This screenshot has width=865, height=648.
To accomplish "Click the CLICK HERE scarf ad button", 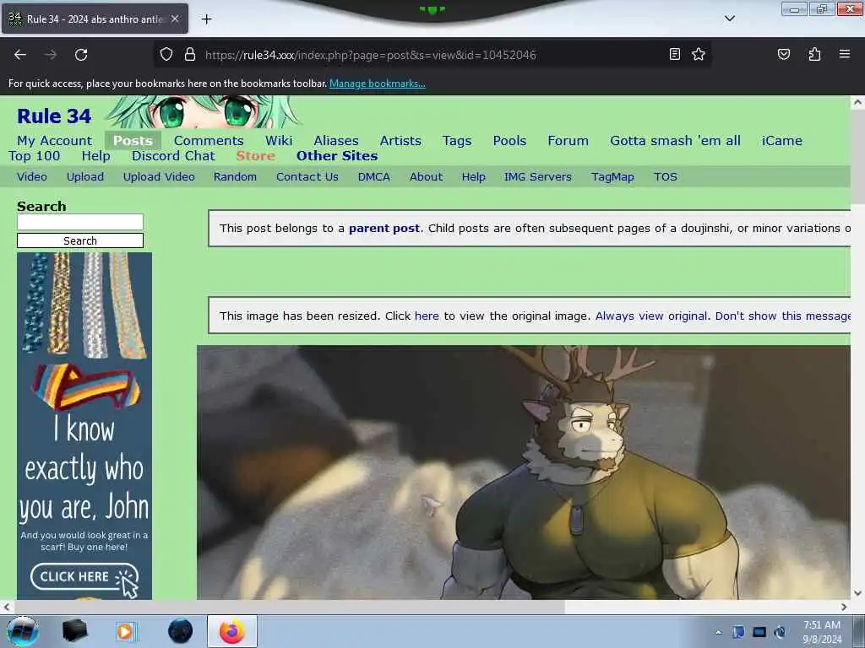I will (x=84, y=578).
